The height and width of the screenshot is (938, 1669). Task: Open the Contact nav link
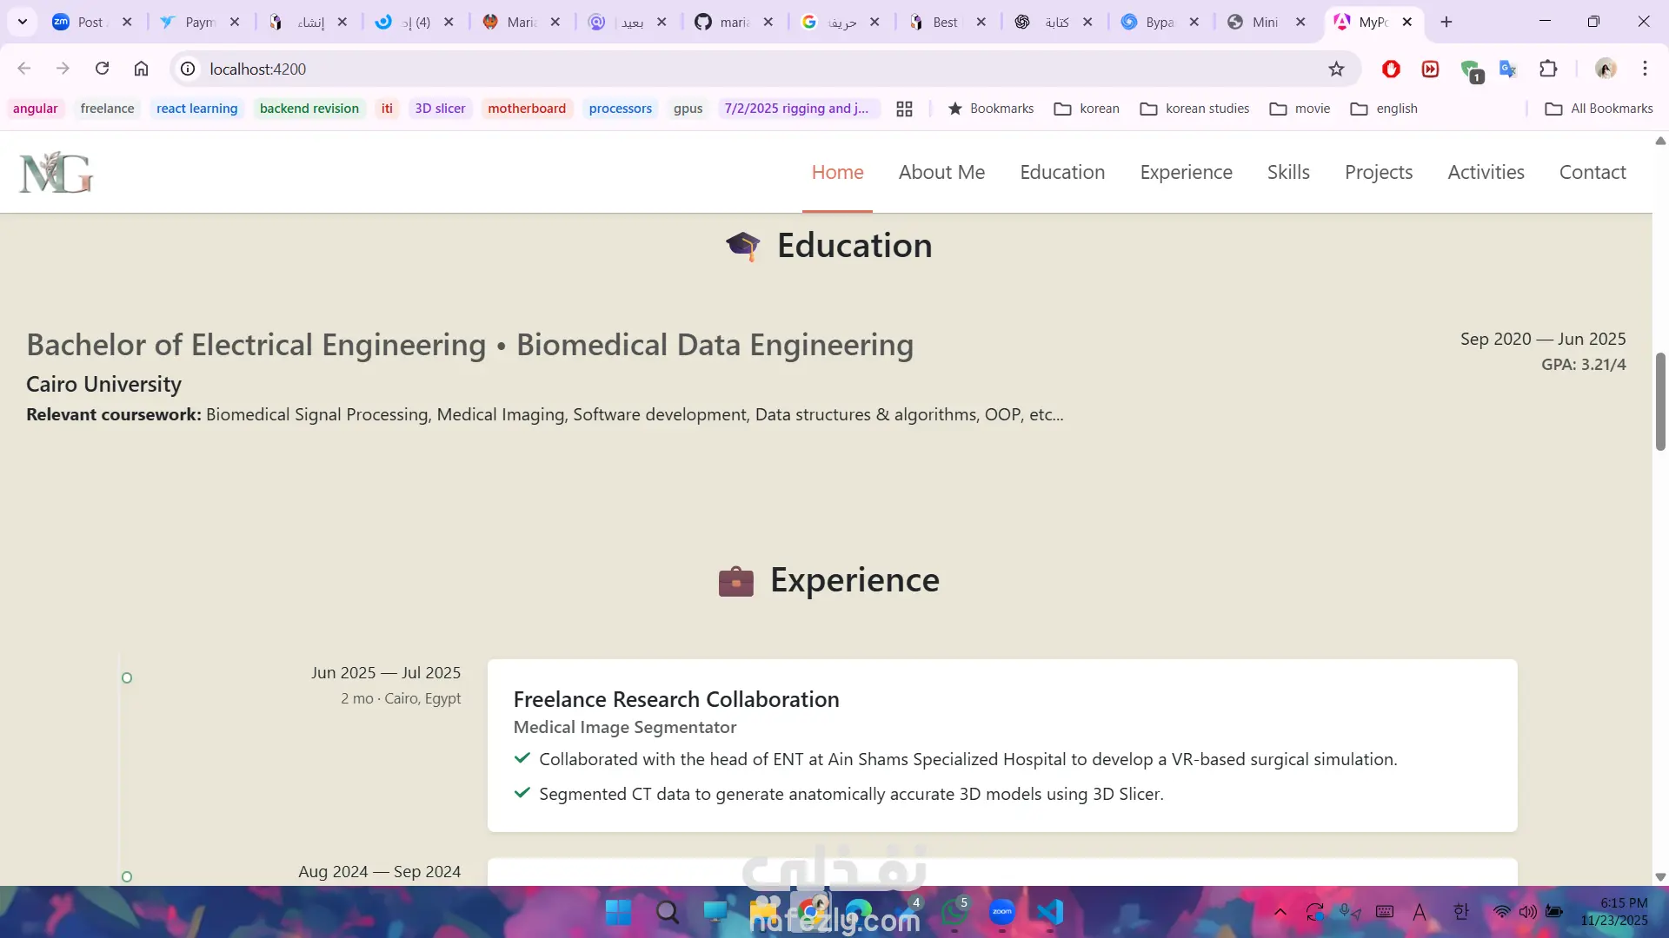(1592, 172)
